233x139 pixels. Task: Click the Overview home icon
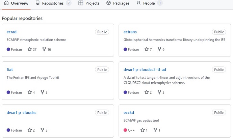[x=6, y=3]
